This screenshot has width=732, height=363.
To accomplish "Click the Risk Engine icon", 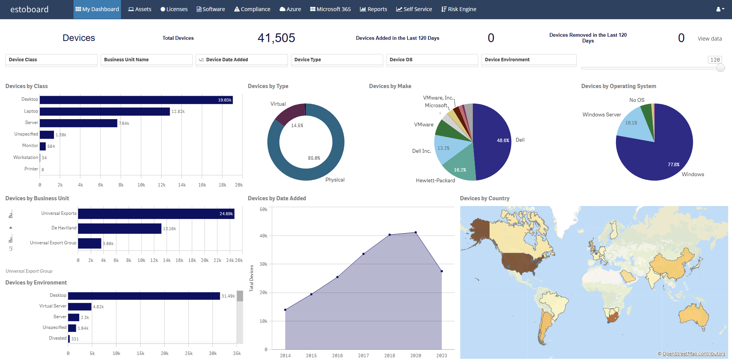I will (x=444, y=9).
